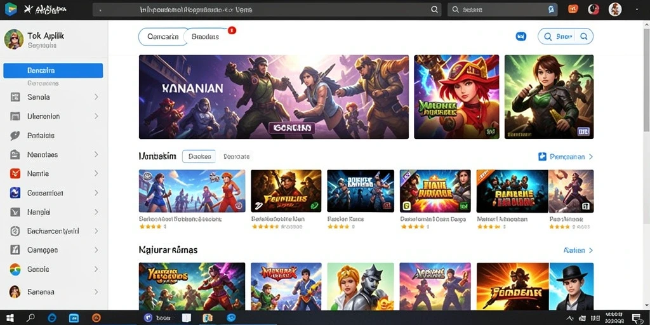This screenshot has height=325, width=650.
Task: Select the red Namtie sidebar icon
Action: (15, 174)
